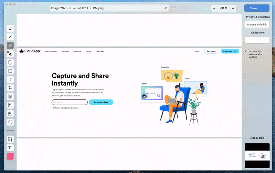
Task: Select the Highlighter tool
Action: [x=10, y=54]
